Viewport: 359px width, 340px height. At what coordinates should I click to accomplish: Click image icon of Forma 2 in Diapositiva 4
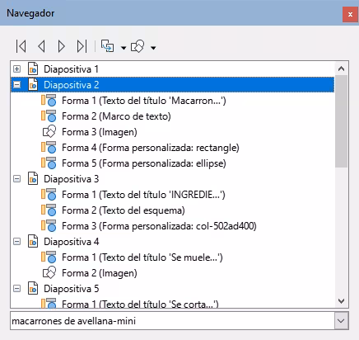pos(49,273)
